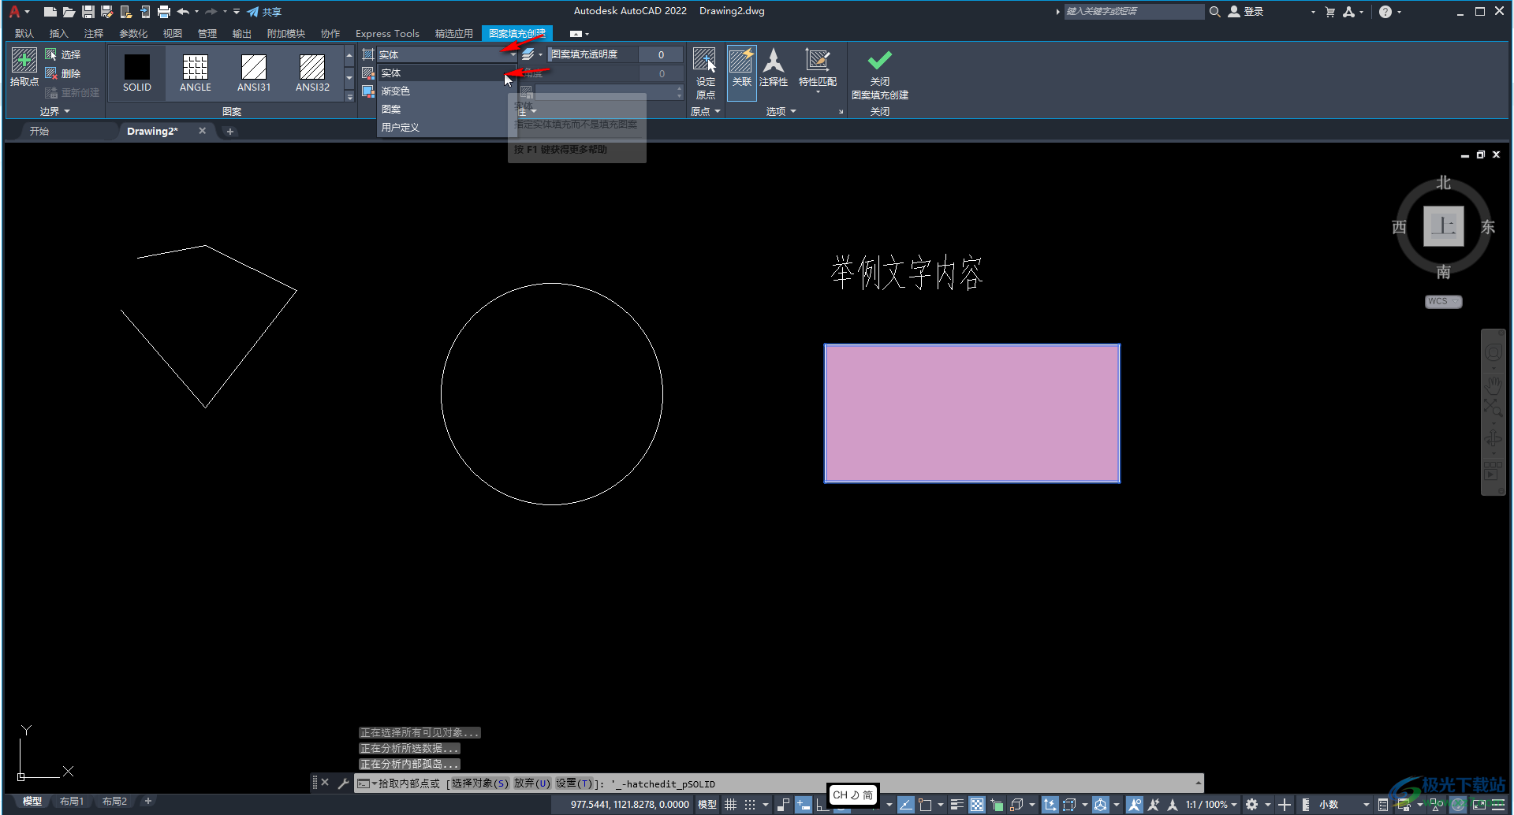Open the Express Tools ribbon tab
The height and width of the screenshot is (815, 1514).
click(x=387, y=33)
